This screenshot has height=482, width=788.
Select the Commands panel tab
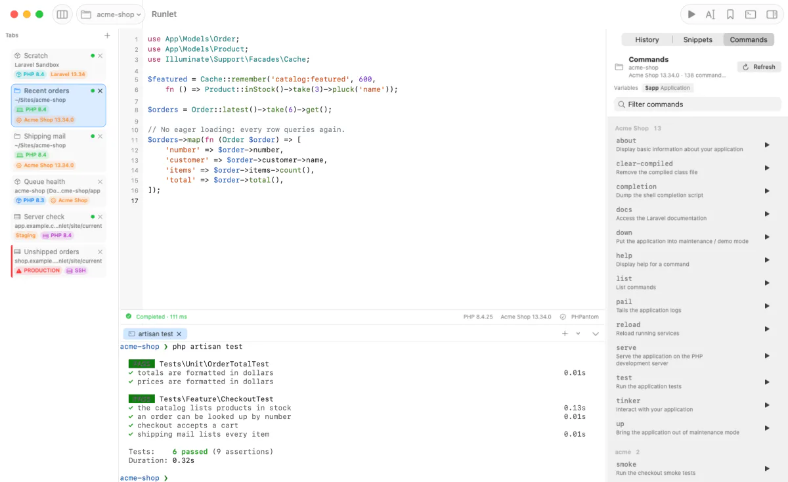(x=749, y=39)
